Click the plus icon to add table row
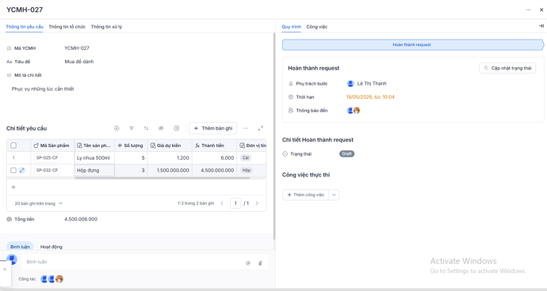Screen dimensions: 547x291 click(x=13, y=187)
